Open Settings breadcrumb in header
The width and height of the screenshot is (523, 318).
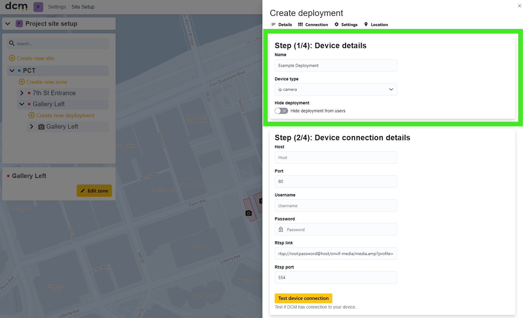pos(57,7)
